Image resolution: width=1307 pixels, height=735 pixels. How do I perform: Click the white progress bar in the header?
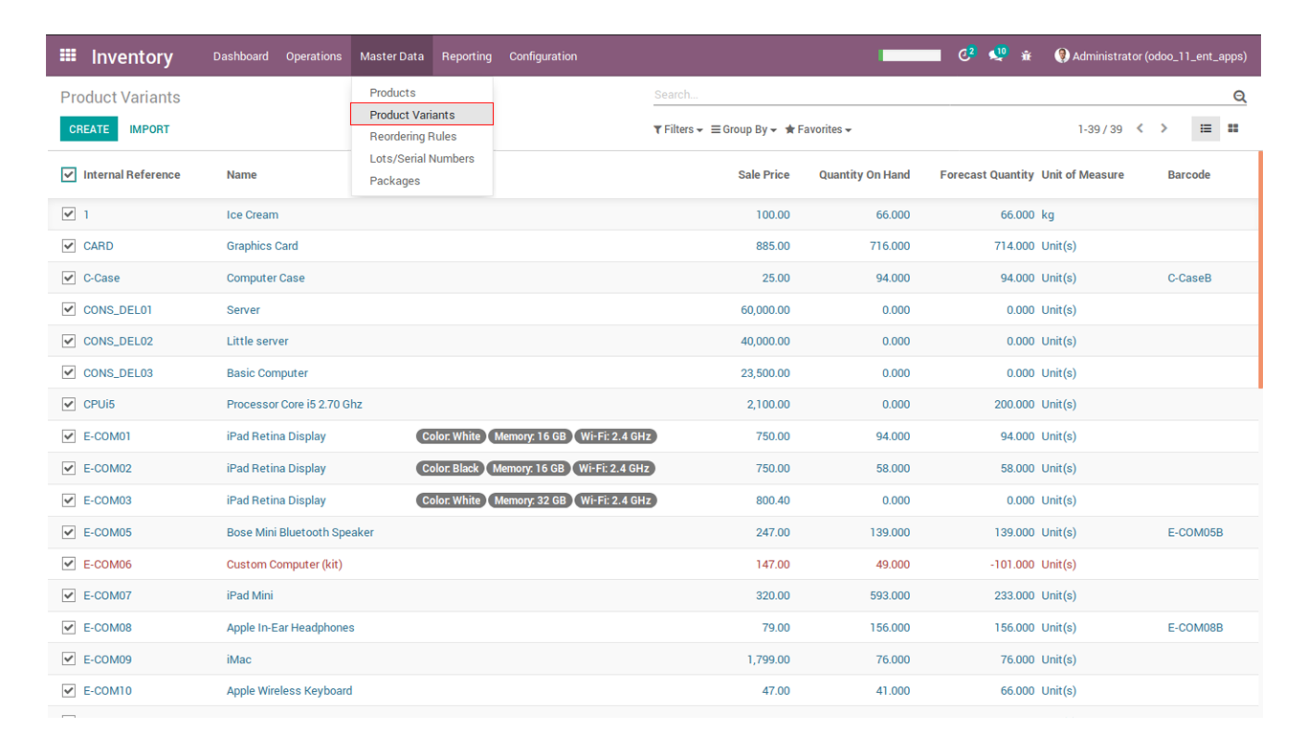pos(910,56)
